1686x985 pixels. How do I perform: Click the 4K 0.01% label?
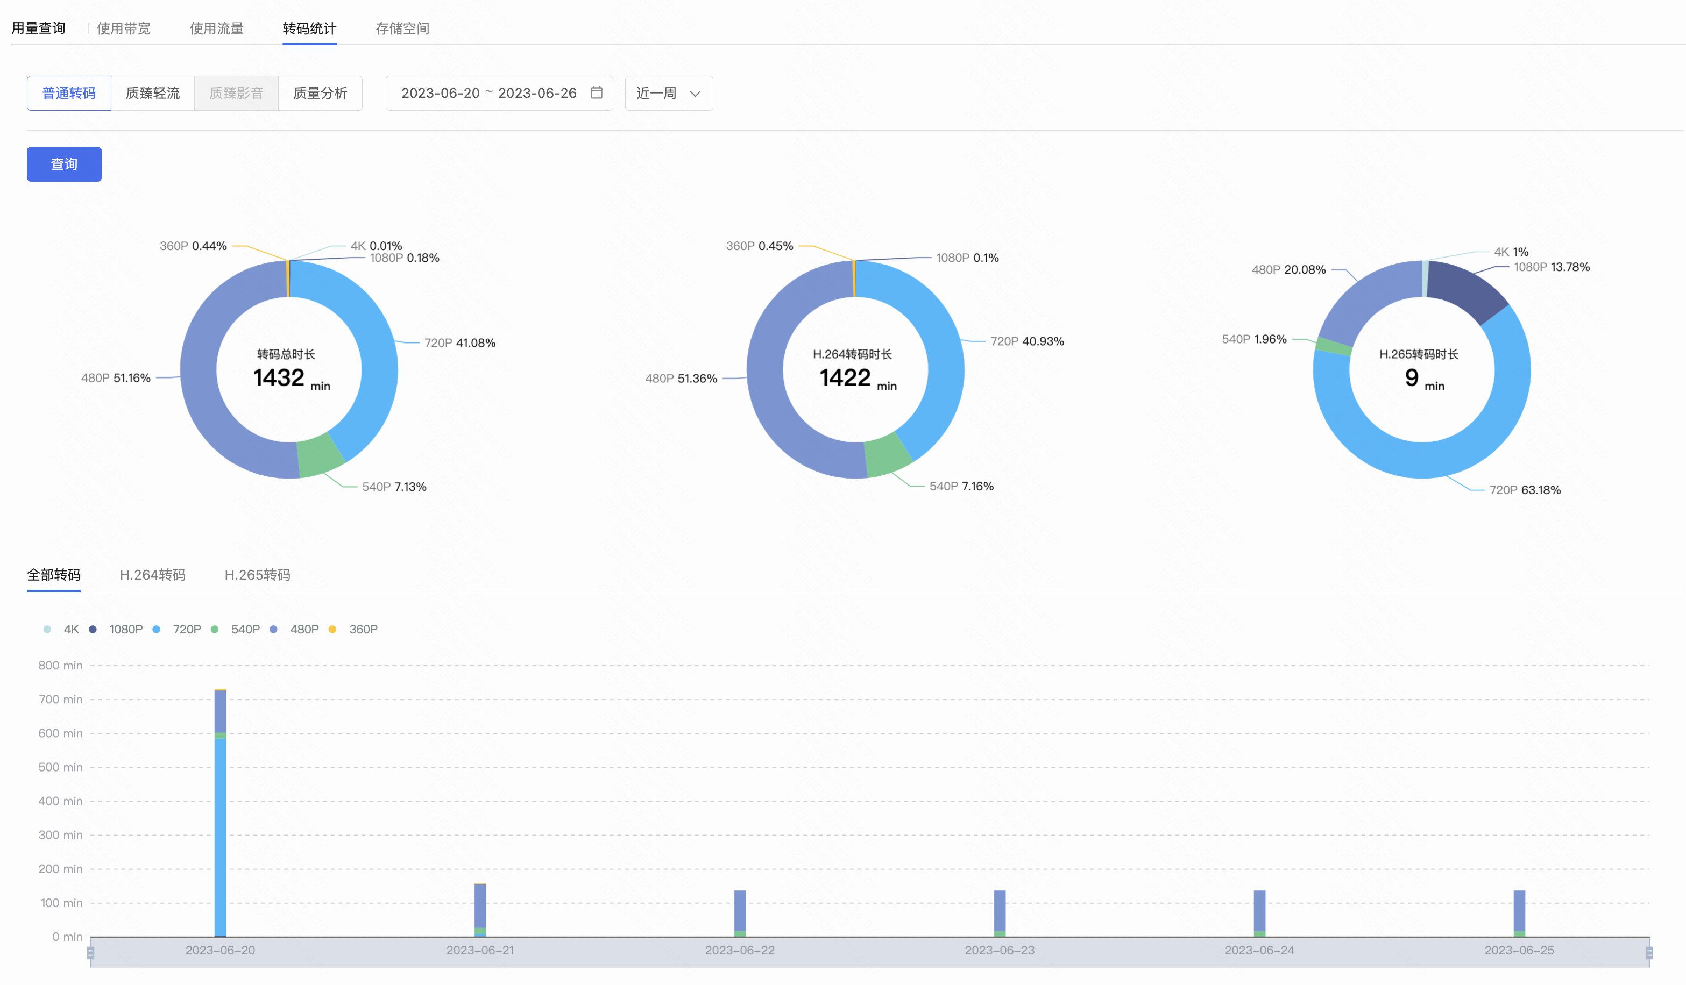(376, 246)
